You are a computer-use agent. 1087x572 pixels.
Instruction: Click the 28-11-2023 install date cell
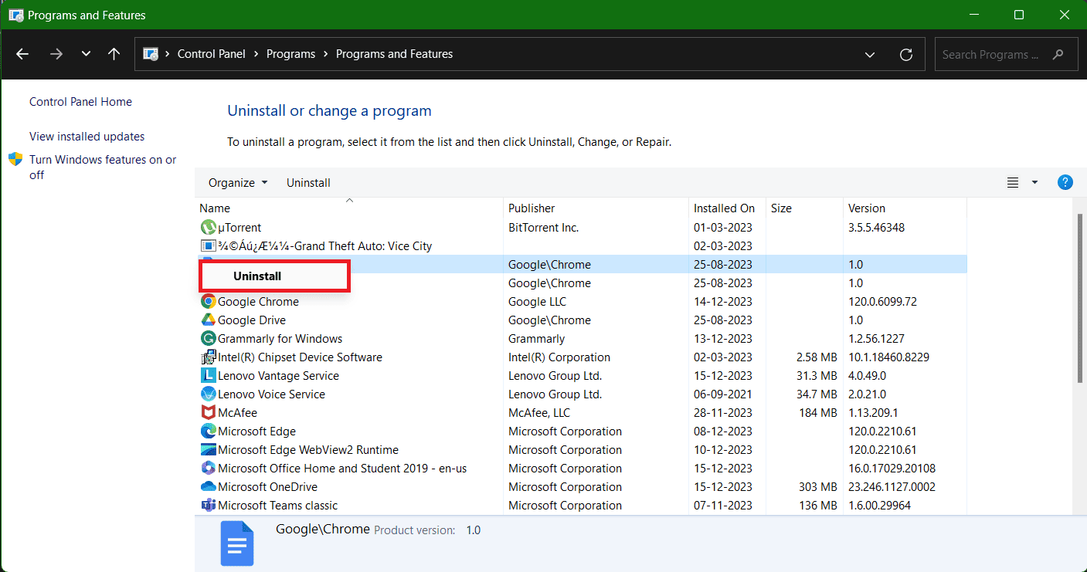(723, 413)
